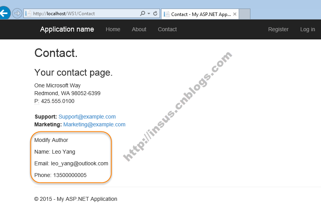
Task: Click the Contact. page heading
Action: coord(56,53)
